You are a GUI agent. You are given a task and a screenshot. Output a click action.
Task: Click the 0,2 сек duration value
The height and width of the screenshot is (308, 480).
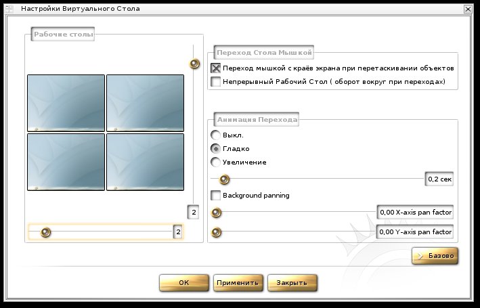pos(439,179)
